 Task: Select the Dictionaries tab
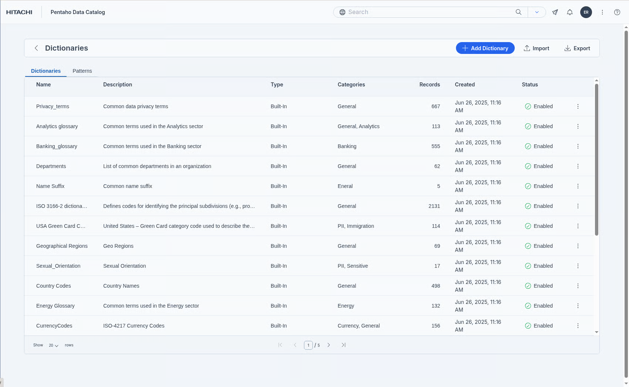[46, 71]
